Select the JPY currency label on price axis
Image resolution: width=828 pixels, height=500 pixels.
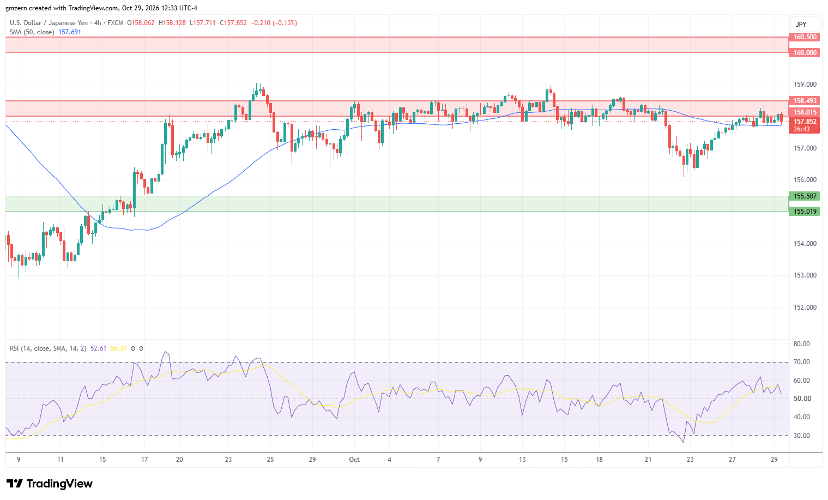point(801,24)
